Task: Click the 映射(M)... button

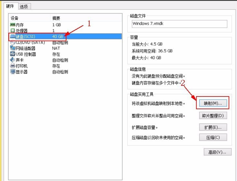Action: 213,103
